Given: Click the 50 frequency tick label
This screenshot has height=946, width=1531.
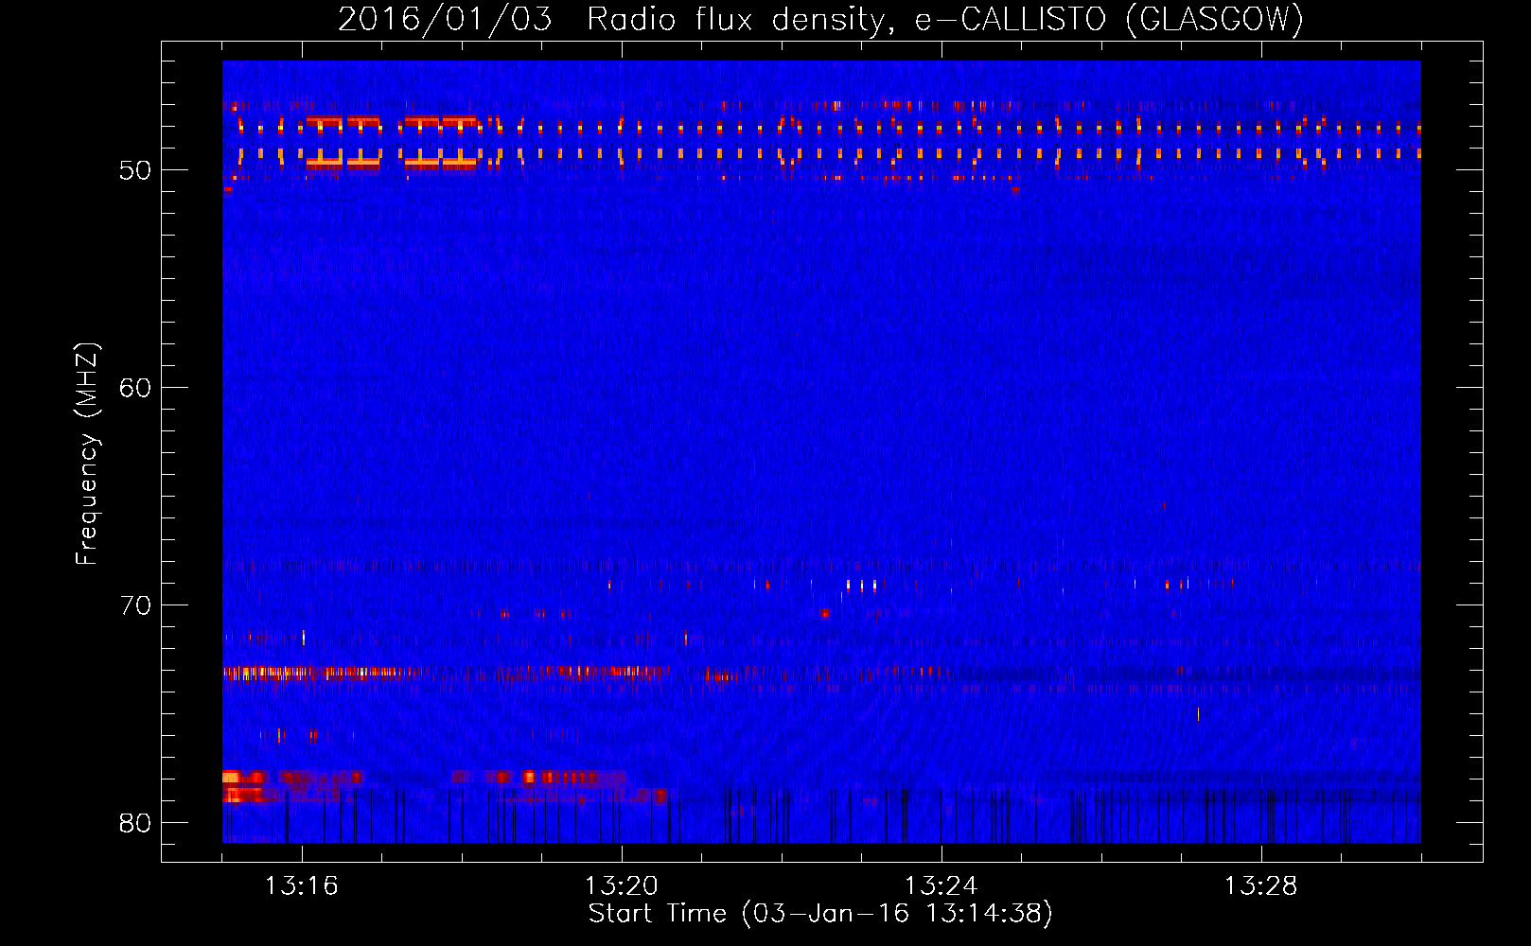Looking at the screenshot, I should click(x=135, y=171).
